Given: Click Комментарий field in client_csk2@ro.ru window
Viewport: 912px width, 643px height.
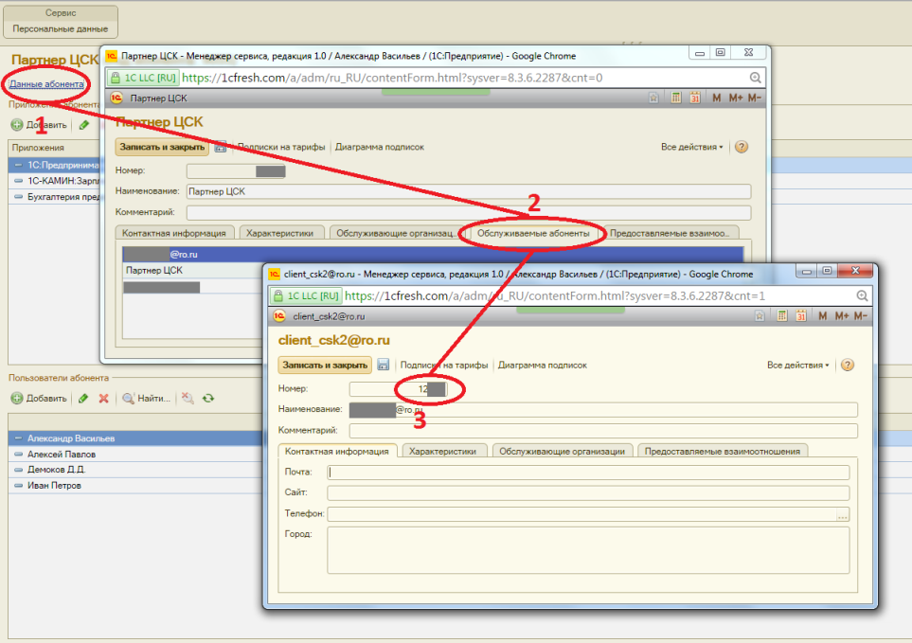Looking at the screenshot, I should point(603,431).
